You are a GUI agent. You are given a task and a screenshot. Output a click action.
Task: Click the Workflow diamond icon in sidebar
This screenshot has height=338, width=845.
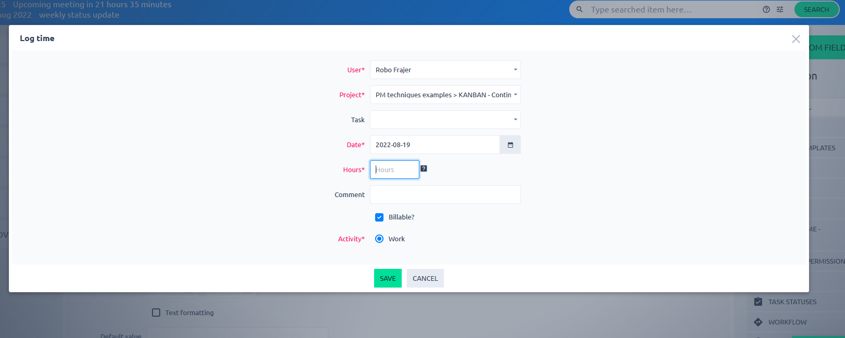758,322
